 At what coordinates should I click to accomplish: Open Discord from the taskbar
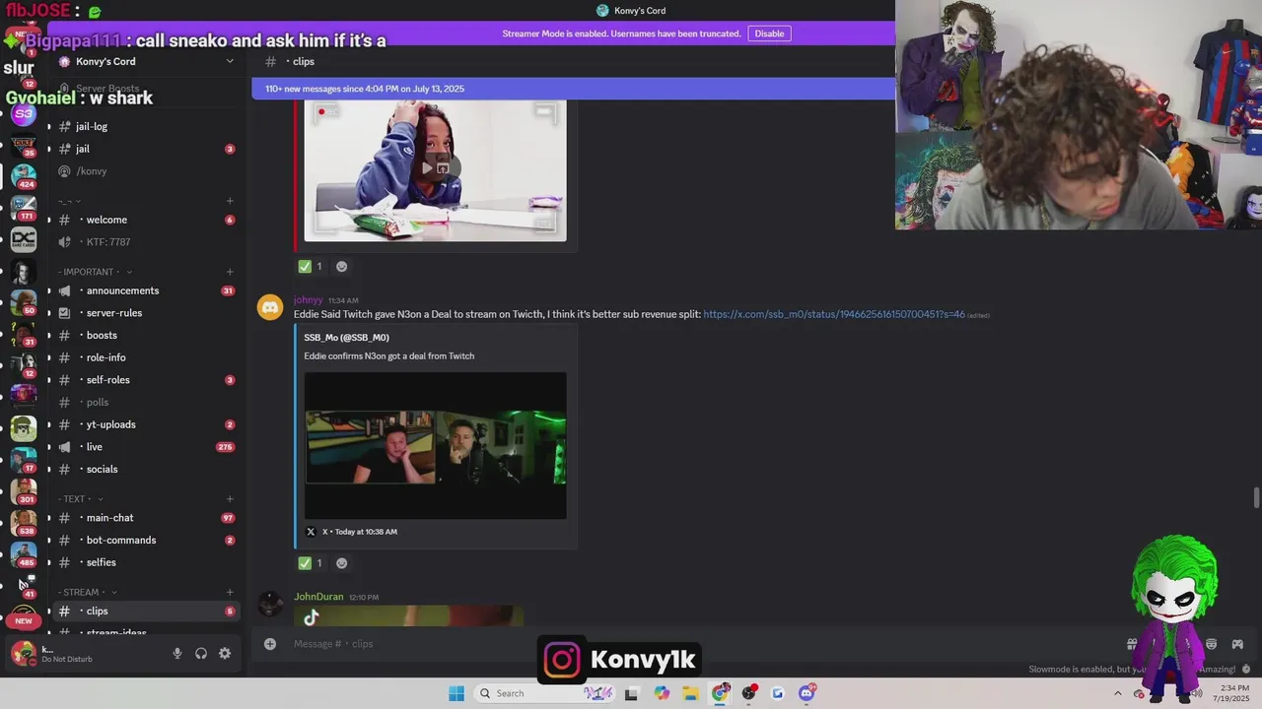[x=807, y=693]
